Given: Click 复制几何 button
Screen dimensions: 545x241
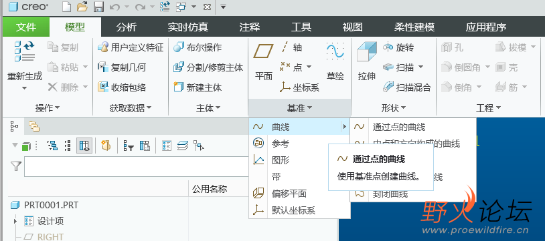Looking at the screenshot, I should (122, 67).
